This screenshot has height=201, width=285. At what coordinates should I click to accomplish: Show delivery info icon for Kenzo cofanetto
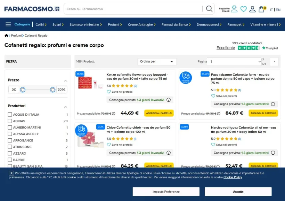[169, 100]
